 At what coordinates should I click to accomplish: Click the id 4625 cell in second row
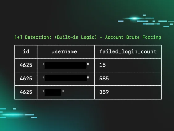click(x=26, y=79)
